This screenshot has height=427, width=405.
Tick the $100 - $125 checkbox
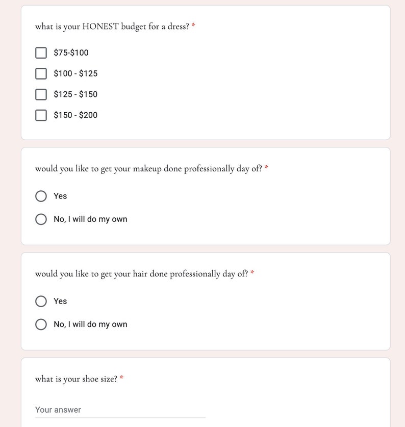(41, 73)
